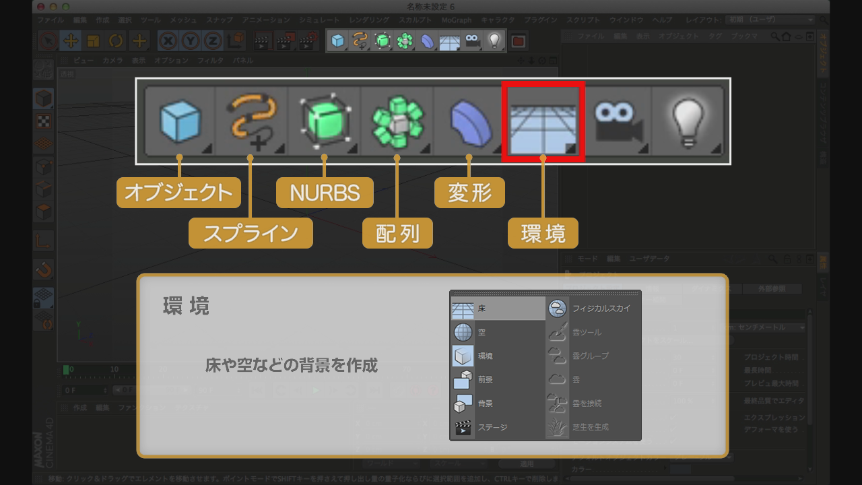Enable Texture mode checkerboard icon
Image resolution: width=862 pixels, height=485 pixels.
pos(44,121)
